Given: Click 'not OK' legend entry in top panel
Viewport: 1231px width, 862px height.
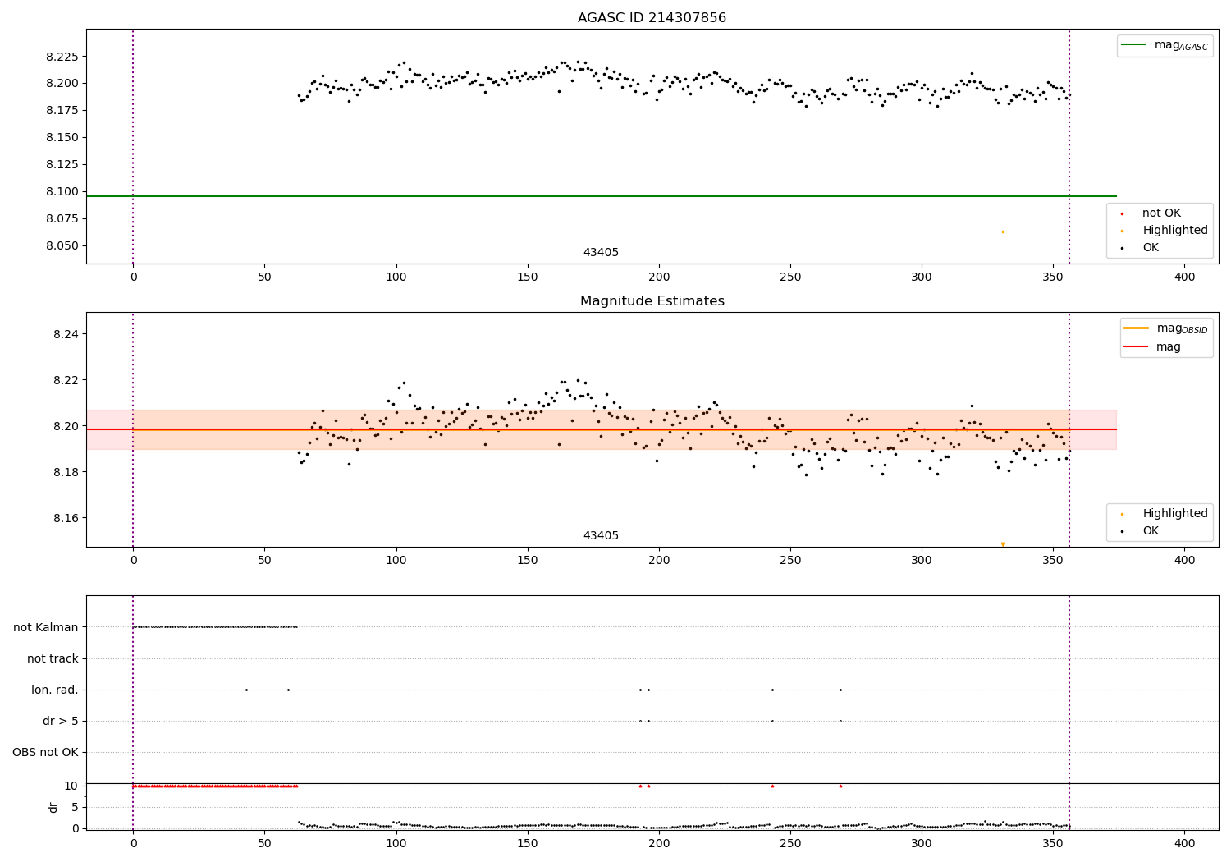Looking at the screenshot, I should click(1160, 213).
